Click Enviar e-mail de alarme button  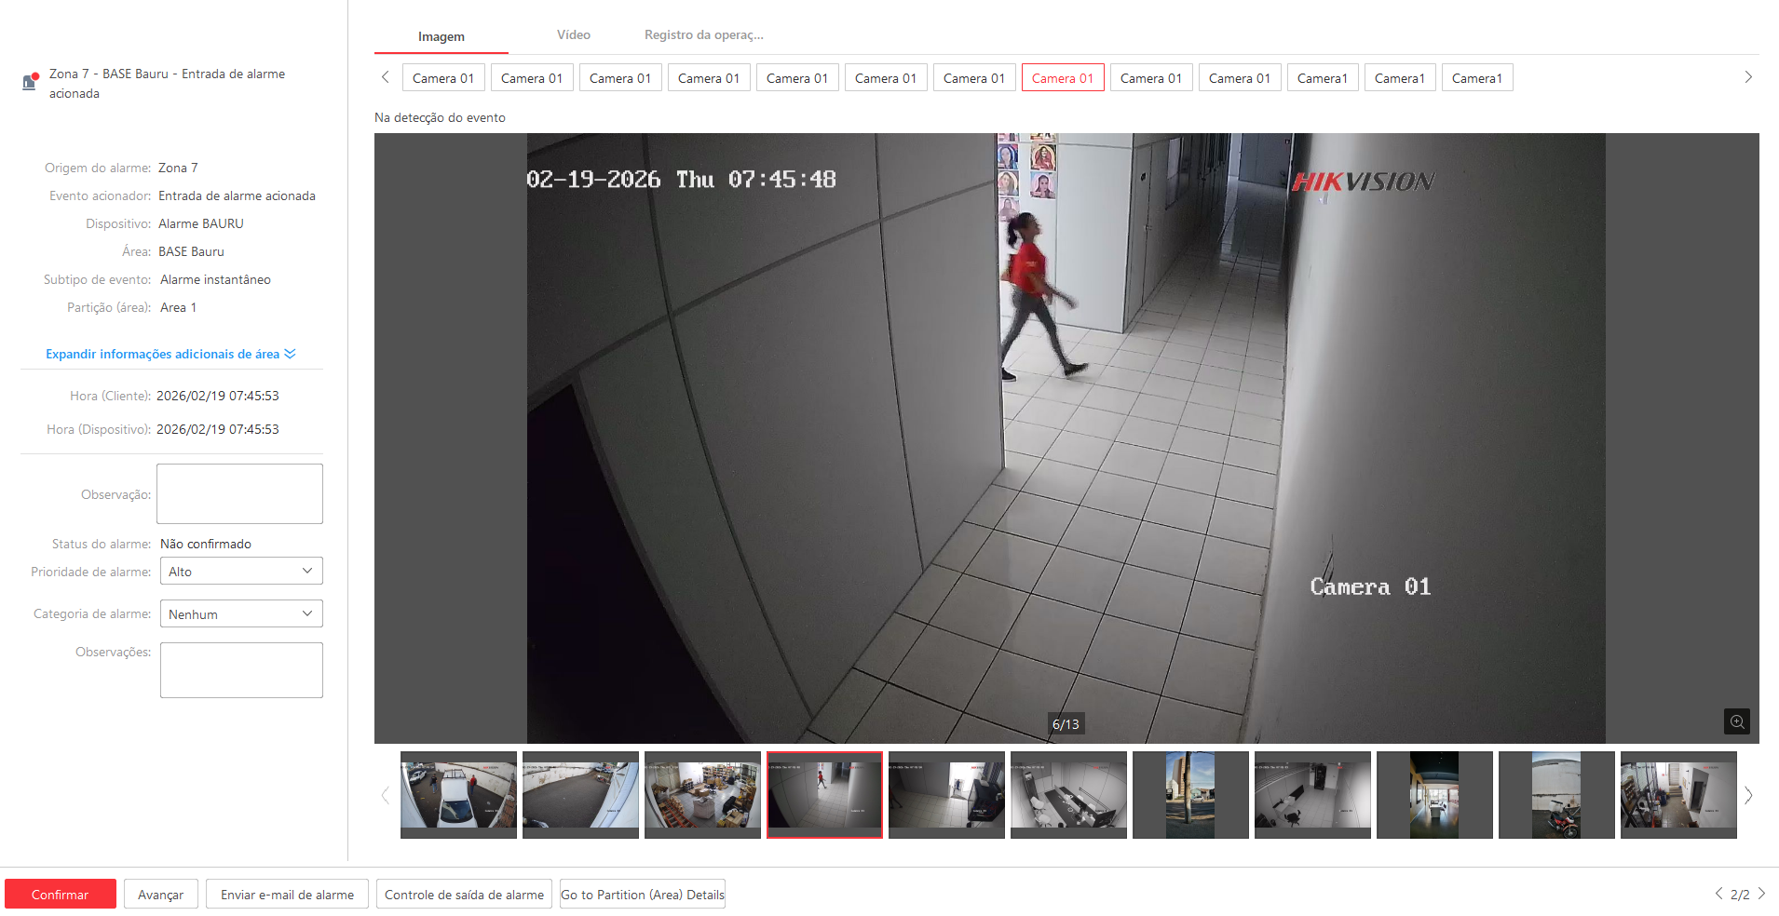tap(287, 895)
